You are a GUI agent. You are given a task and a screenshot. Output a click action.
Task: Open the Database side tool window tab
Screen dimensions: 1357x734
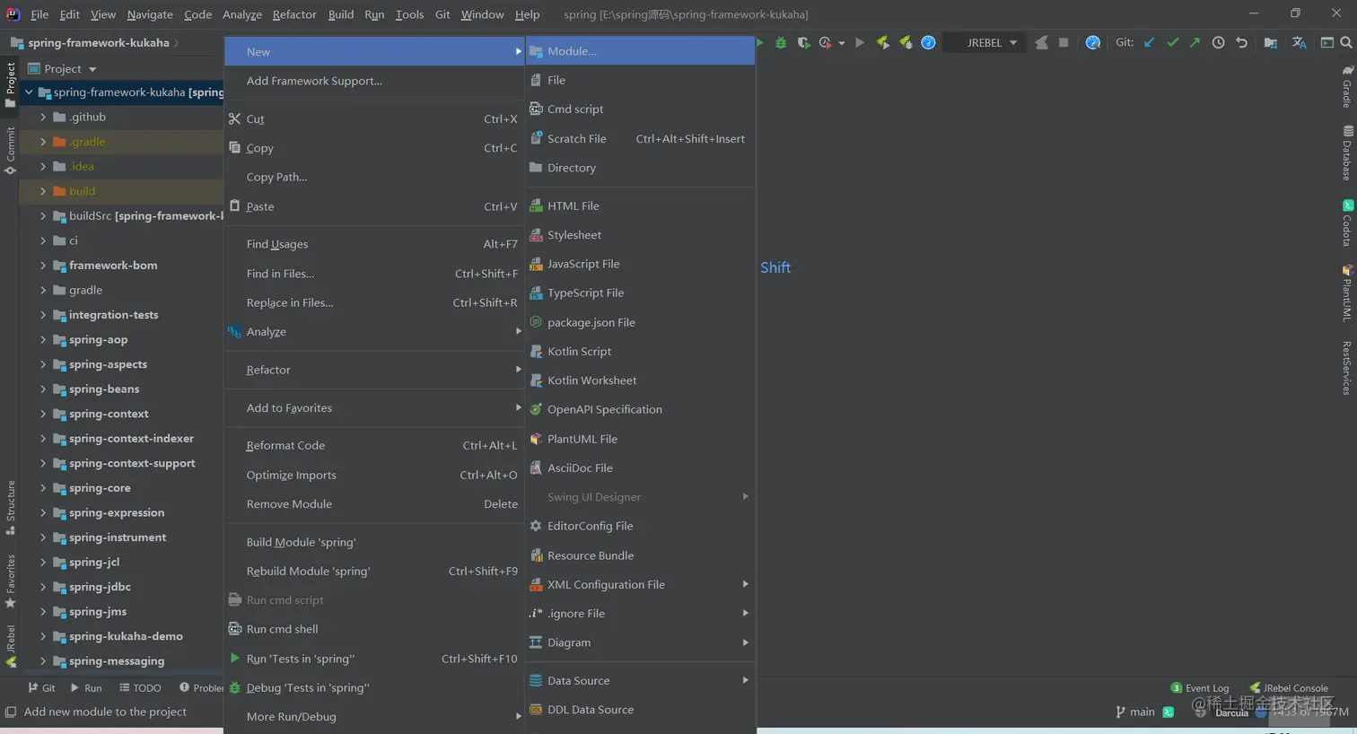[1347, 153]
